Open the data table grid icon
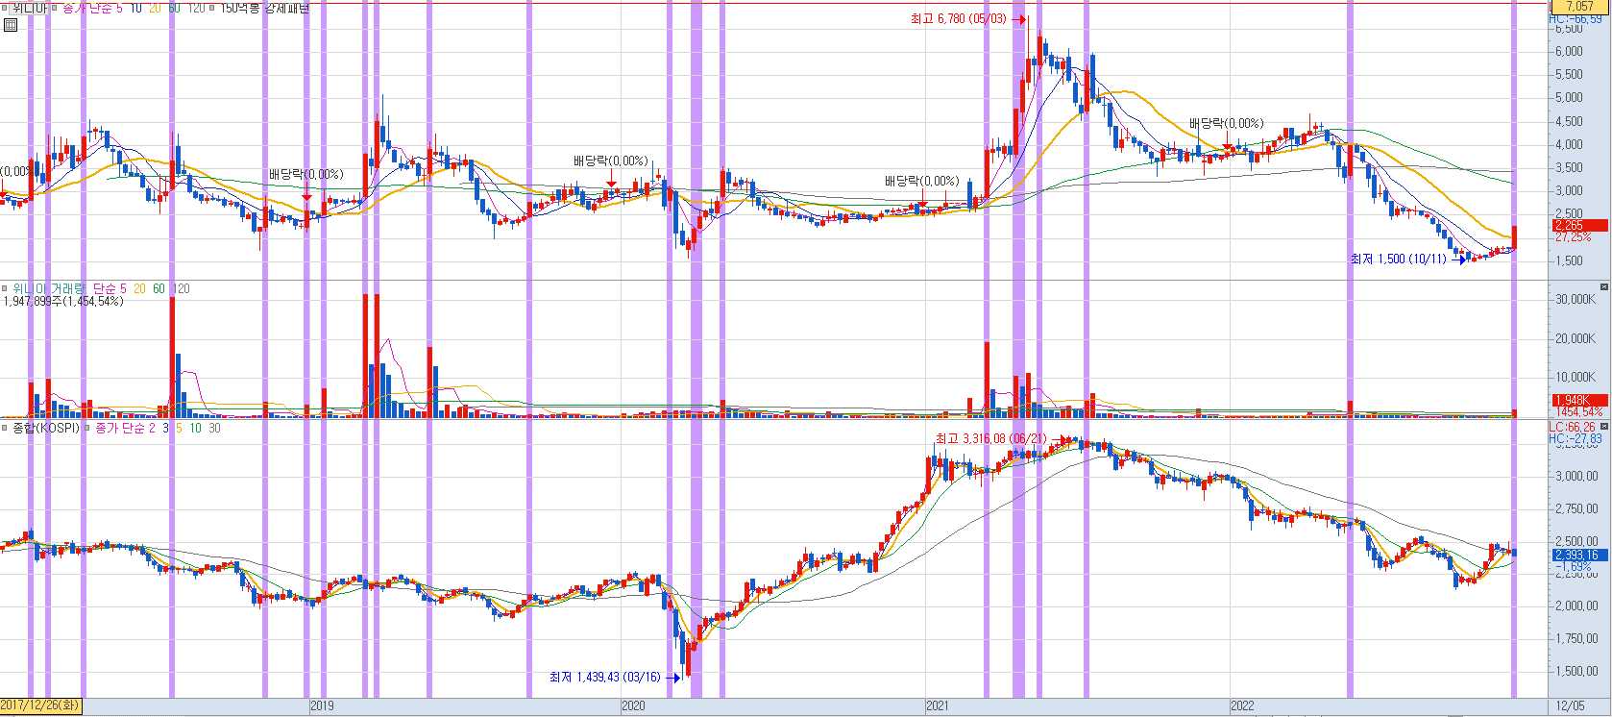Image resolution: width=1612 pixels, height=717 pixels. [x=10, y=25]
